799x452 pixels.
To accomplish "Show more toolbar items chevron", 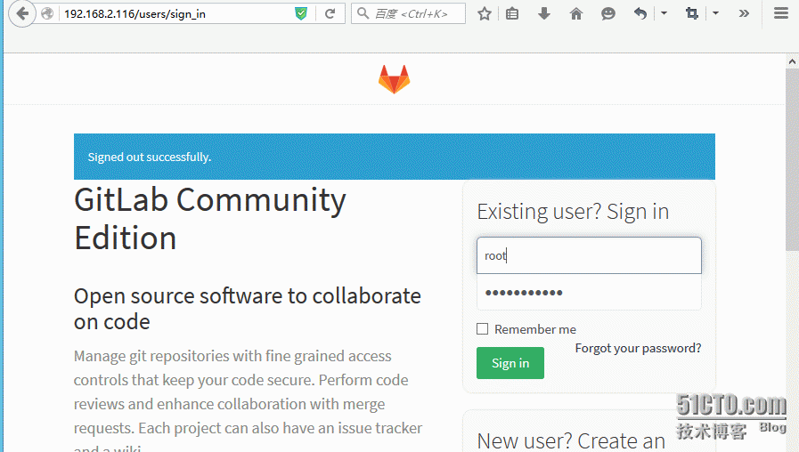I will tap(744, 13).
